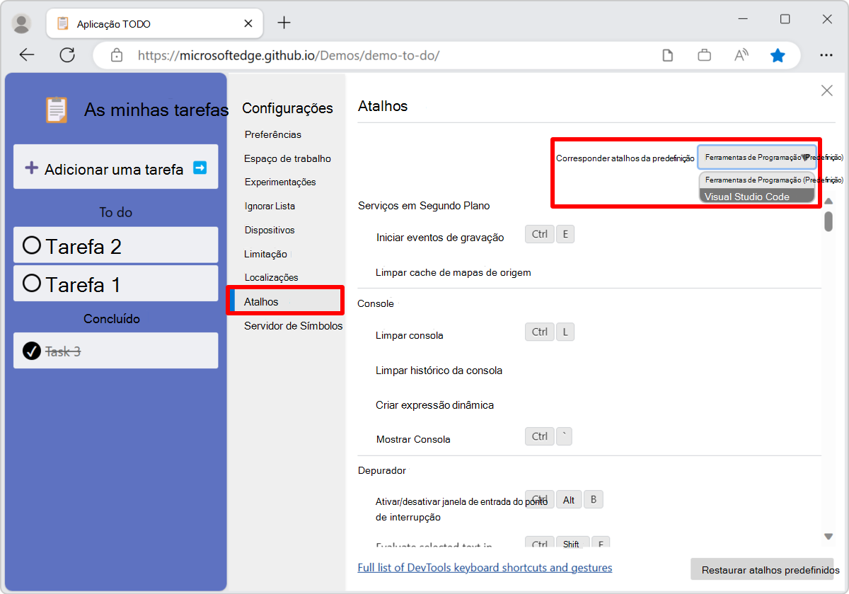849x594 pixels.
Task: Open the Corresponder atalhos da predefinição dropdown
Action: 757,156
